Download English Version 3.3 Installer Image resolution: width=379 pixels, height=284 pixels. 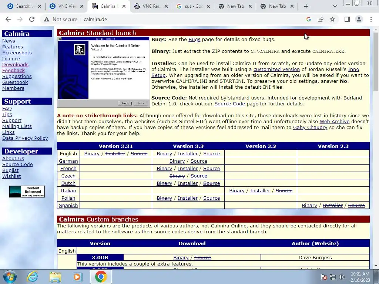pyautogui.click(x=188, y=153)
